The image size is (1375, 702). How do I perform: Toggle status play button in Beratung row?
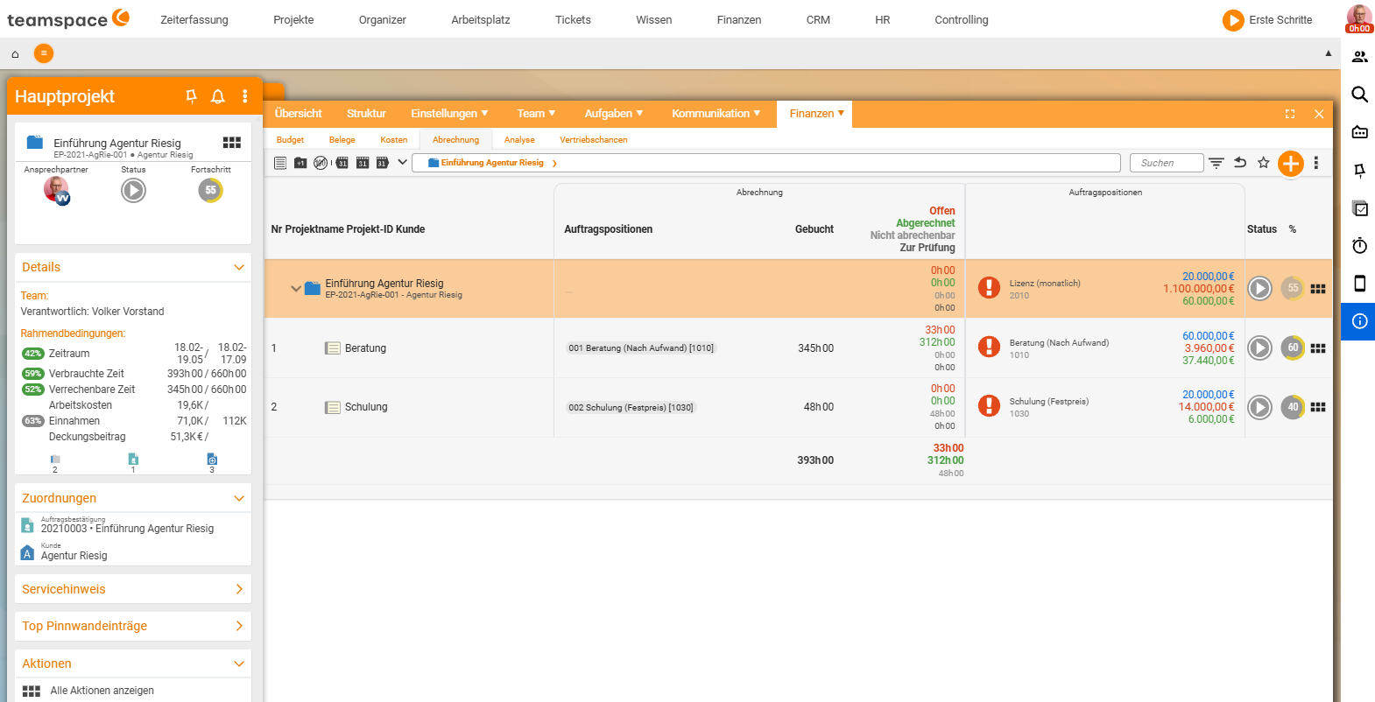coord(1259,348)
